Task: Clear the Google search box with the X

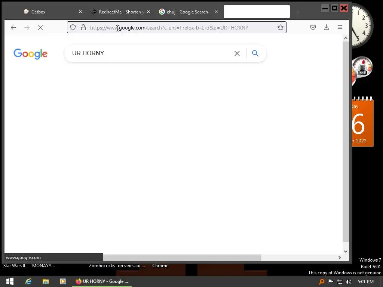Action: [x=237, y=53]
